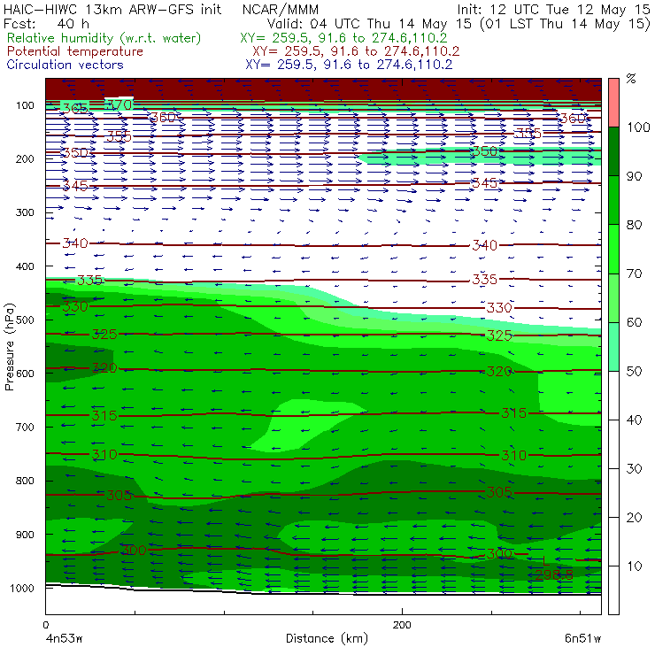The width and height of the screenshot is (655, 655).
Task: Click the green XY coordinates line
Action: click(343, 38)
